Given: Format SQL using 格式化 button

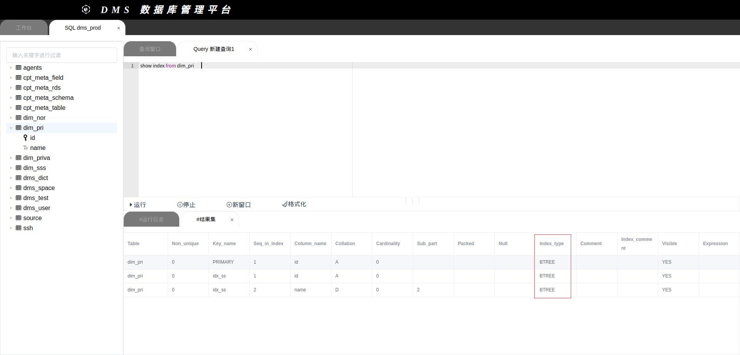Looking at the screenshot, I should pyautogui.click(x=294, y=204).
